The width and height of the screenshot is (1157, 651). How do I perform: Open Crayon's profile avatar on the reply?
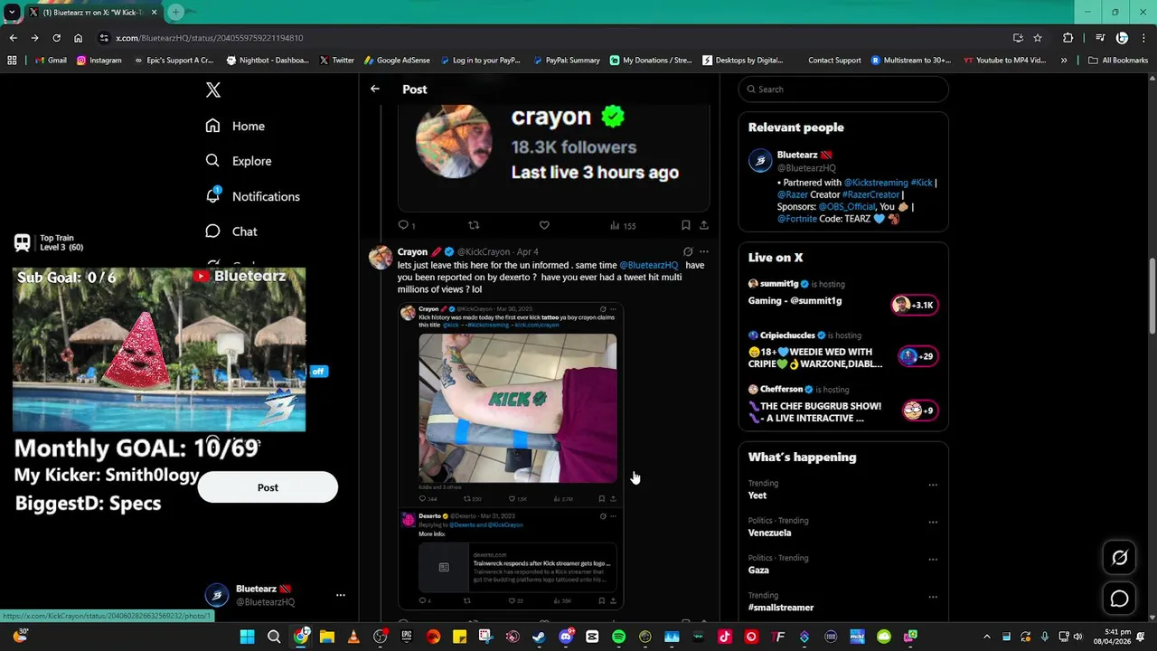click(x=381, y=257)
